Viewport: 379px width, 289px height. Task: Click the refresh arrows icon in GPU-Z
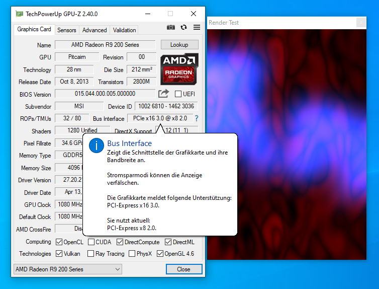[x=183, y=27]
